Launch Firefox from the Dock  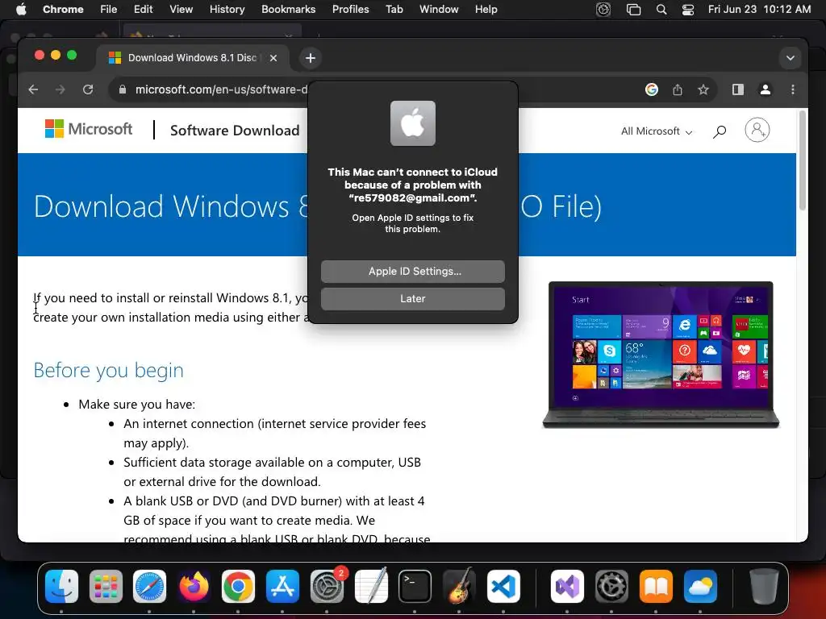tap(194, 586)
